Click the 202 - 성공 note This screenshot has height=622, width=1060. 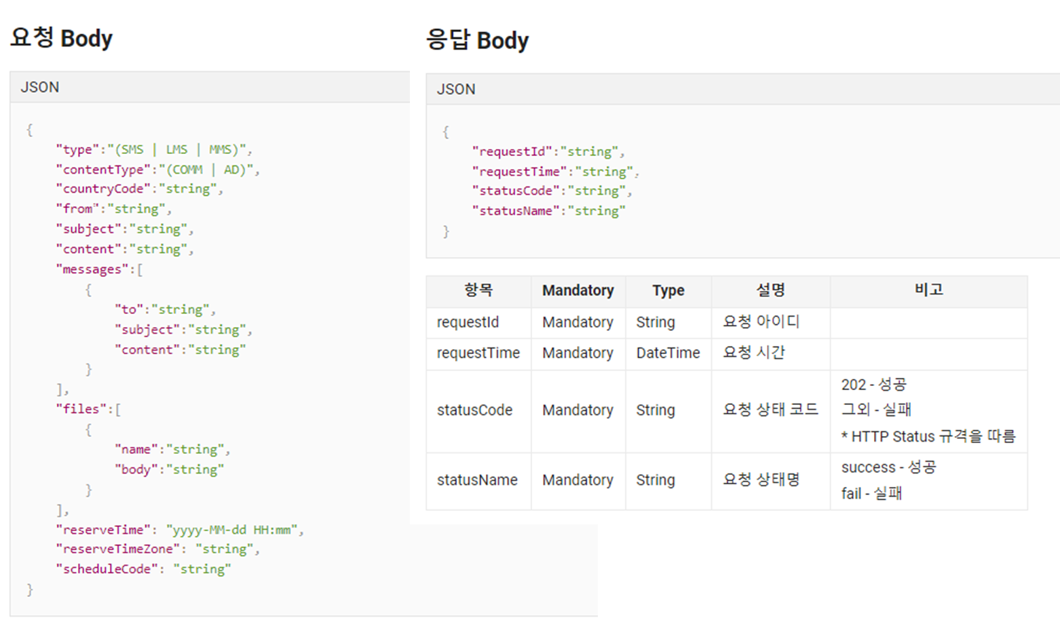(x=874, y=385)
